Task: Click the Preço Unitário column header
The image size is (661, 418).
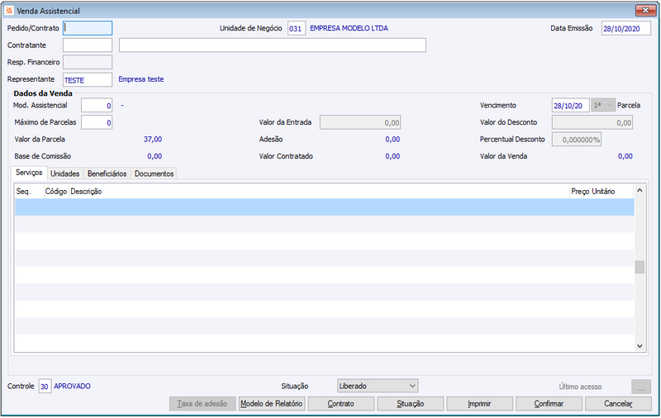Action: pos(602,192)
